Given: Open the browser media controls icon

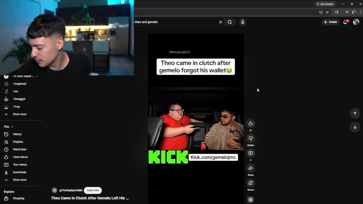Looking at the screenshot, I should tap(347, 12).
